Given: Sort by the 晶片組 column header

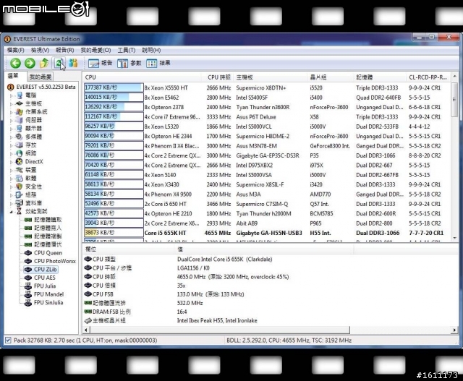Looking at the screenshot, I should coord(330,77).
